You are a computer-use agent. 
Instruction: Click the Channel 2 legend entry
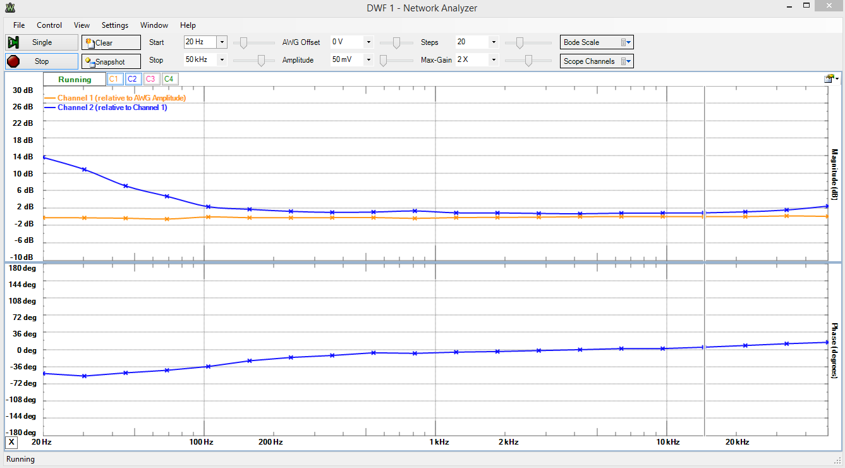106,108
